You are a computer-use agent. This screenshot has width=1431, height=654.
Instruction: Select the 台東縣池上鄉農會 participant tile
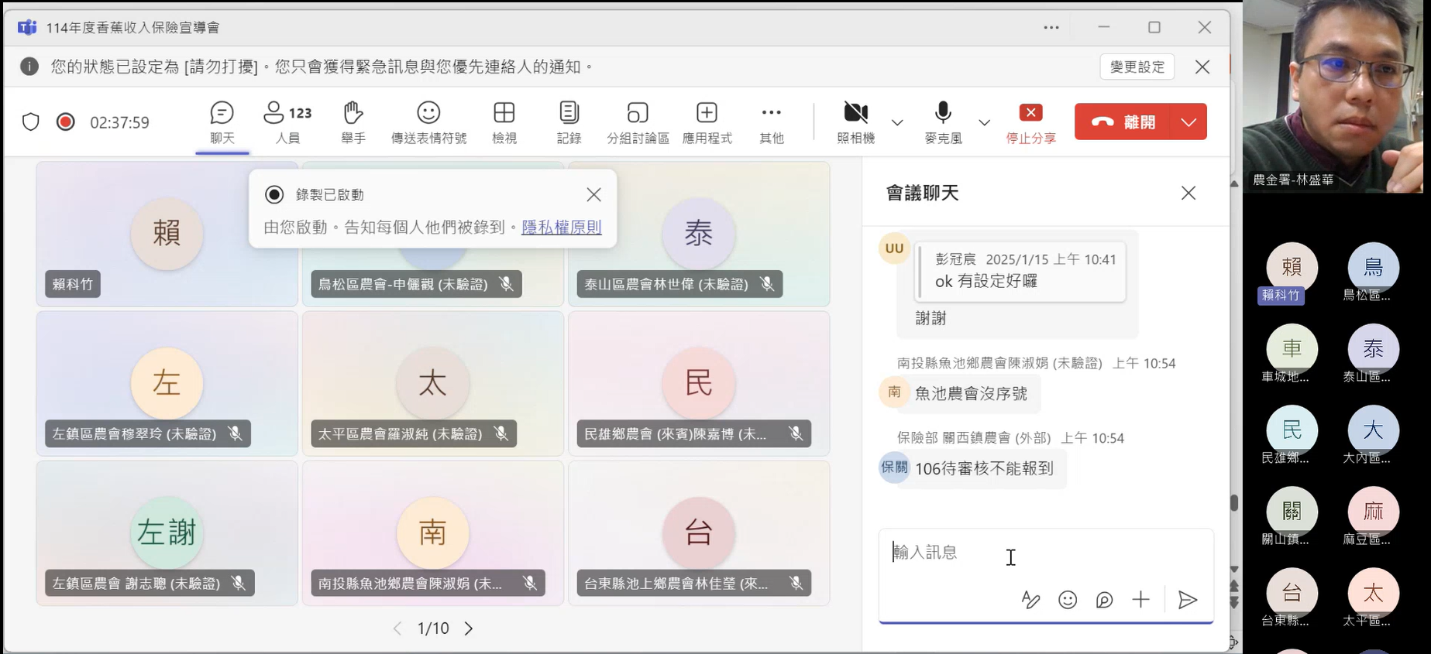point(699,533)
